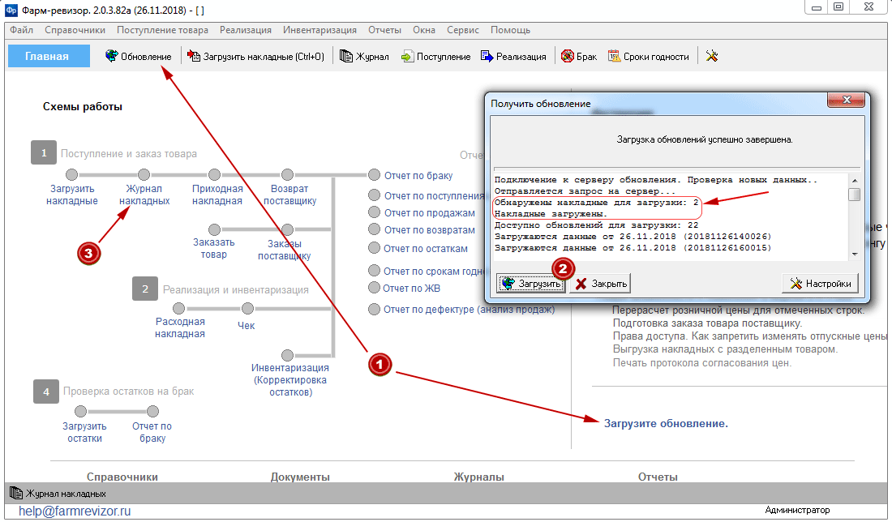Click the Загрузите обновление link
892x522 pixels.
[666, 424]
